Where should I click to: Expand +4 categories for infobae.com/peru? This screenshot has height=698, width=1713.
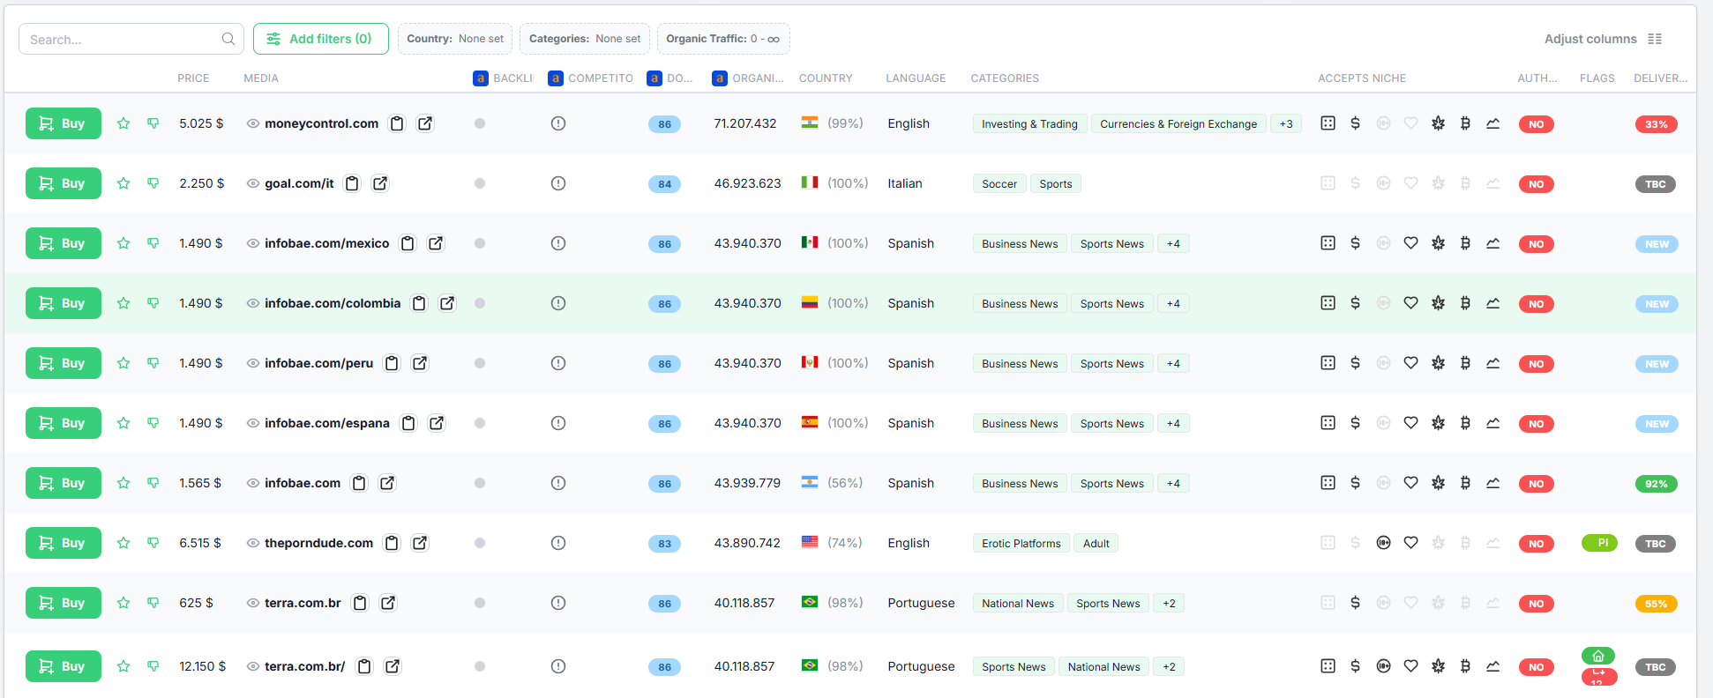(1173, 364)
